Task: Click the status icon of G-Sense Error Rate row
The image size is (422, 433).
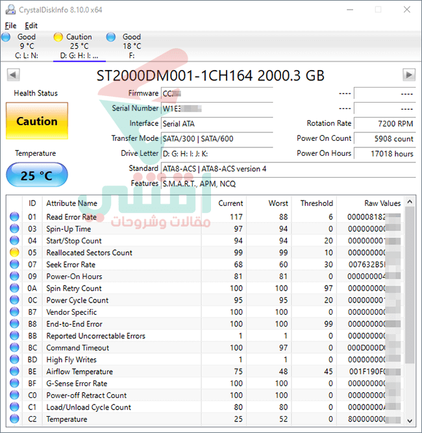Action: point(14,383)
